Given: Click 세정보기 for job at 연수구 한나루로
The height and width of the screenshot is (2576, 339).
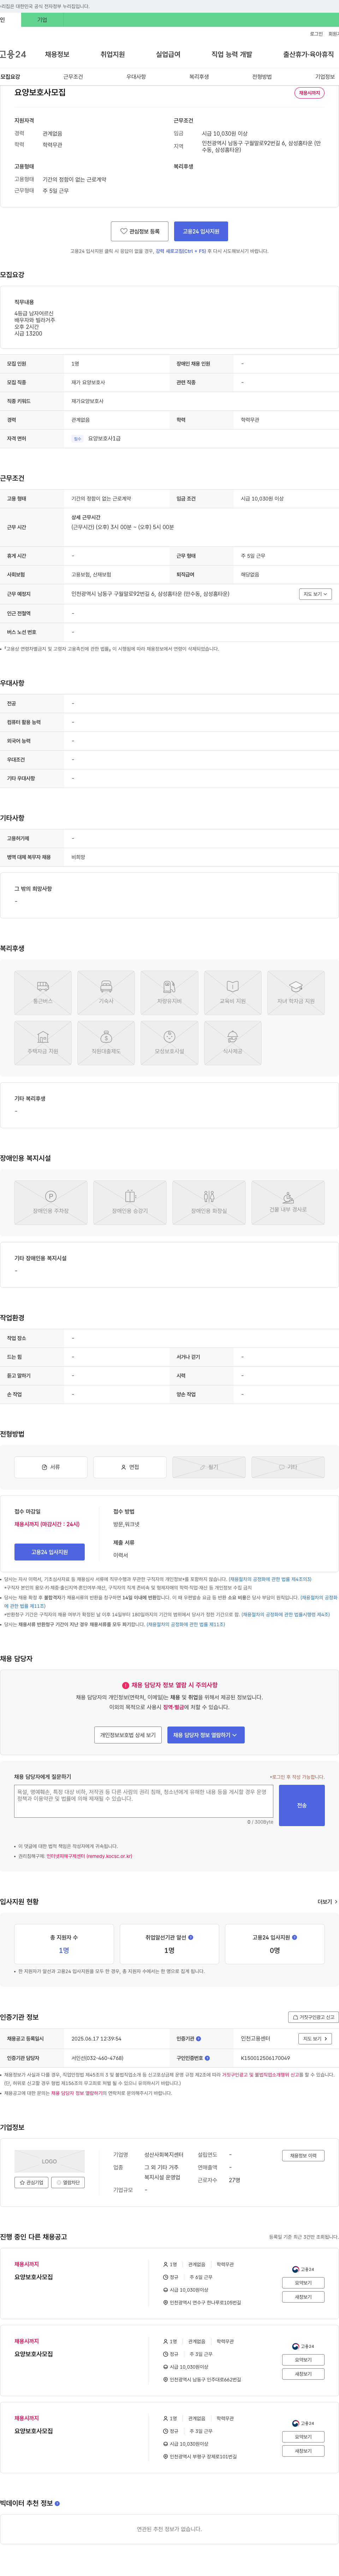Looking at the screenshot, I should [303, 2297].
